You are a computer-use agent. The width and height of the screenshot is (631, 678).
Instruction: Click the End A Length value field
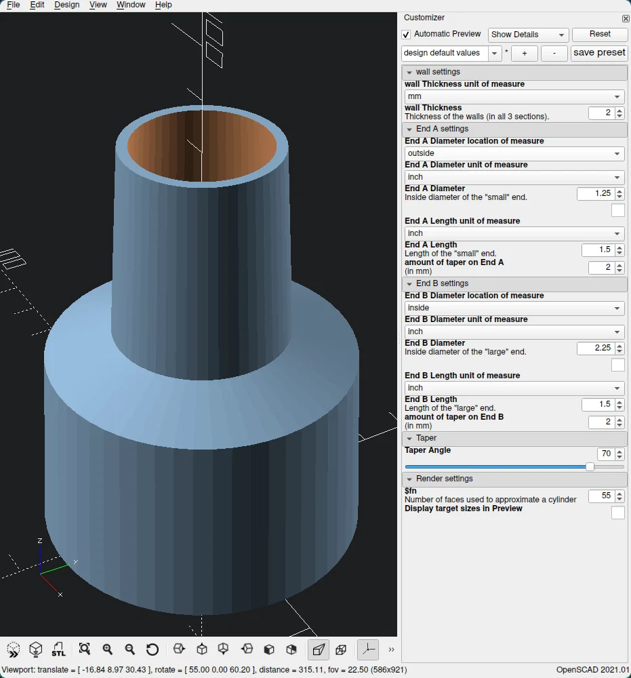click(598, 250)
